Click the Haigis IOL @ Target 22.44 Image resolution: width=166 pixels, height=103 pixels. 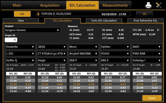pyautogui.click(x=41, y=69)
